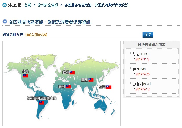The width and height of the screenshot is (182, 128).
Task: Select the flag icon under 拉丁美洲及加勒比海
Action: [x=42, y=103]
